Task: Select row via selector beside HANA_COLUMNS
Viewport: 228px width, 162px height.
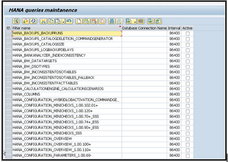Action: (x=9, y=94)
